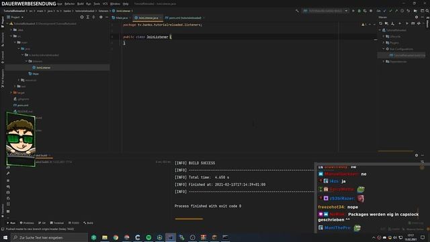Collapse the src folder in project tree

click(x=11, y=36)
